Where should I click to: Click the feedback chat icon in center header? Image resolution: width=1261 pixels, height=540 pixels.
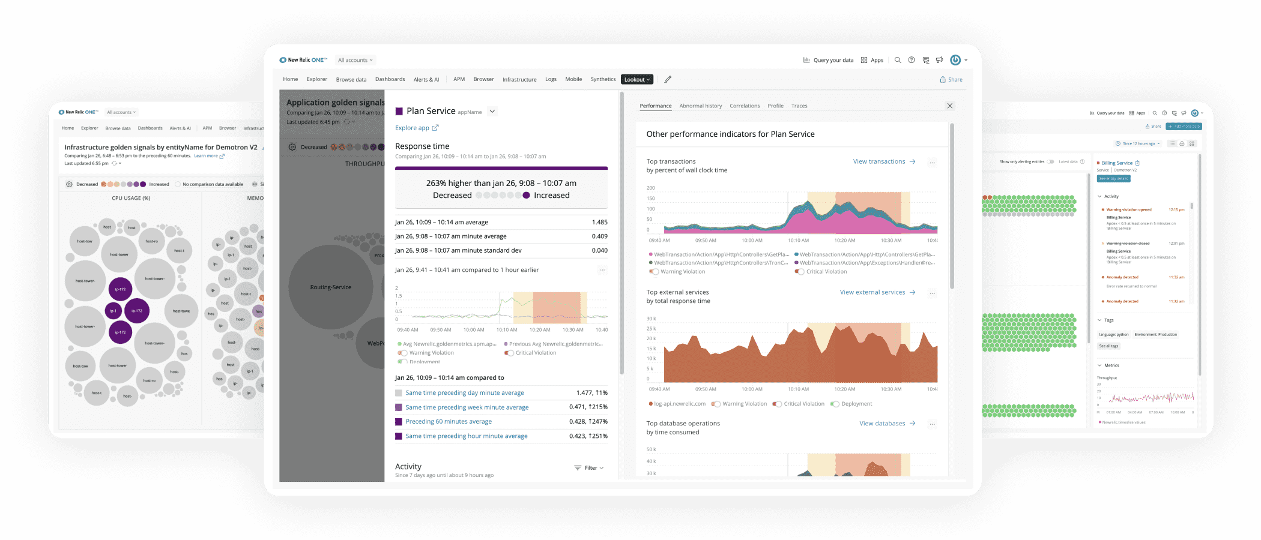coord(926,60)
